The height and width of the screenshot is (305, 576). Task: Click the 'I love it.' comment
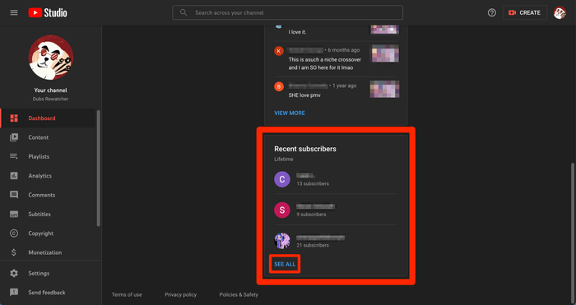pyautogui.click(x=297, y=32)
